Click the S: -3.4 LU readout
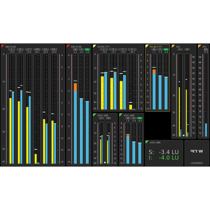210x210 pixels. pos(164,152)
